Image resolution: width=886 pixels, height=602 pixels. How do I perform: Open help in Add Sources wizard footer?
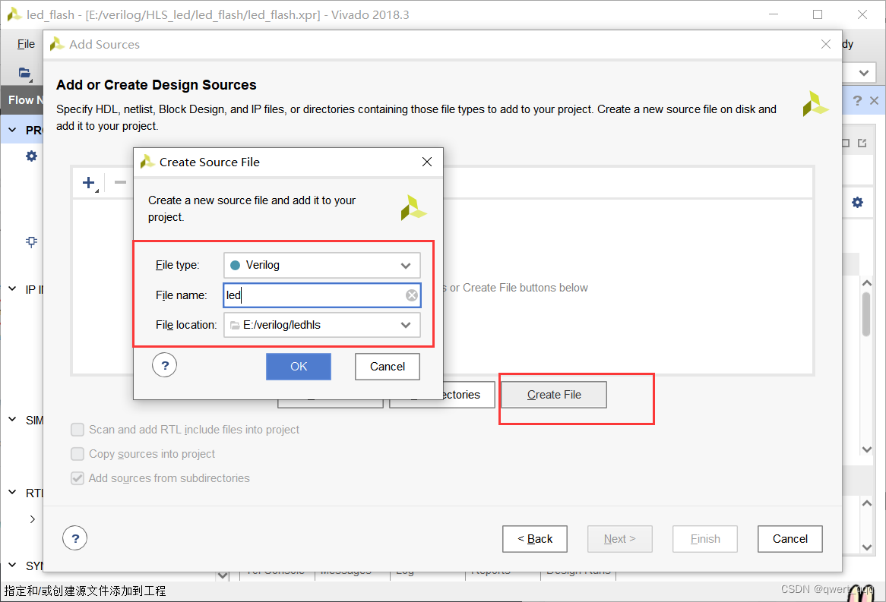coord(75,538)
